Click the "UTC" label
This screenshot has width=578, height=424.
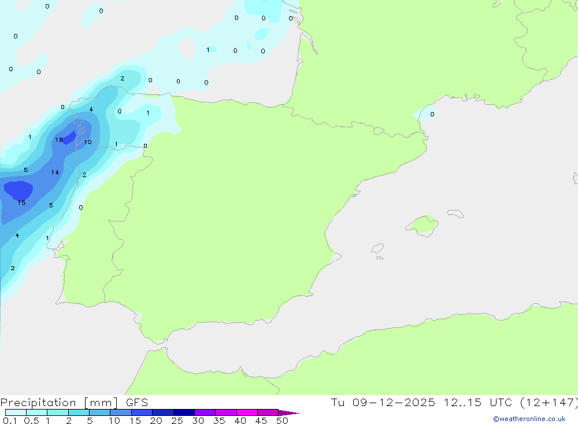(501, 402)
